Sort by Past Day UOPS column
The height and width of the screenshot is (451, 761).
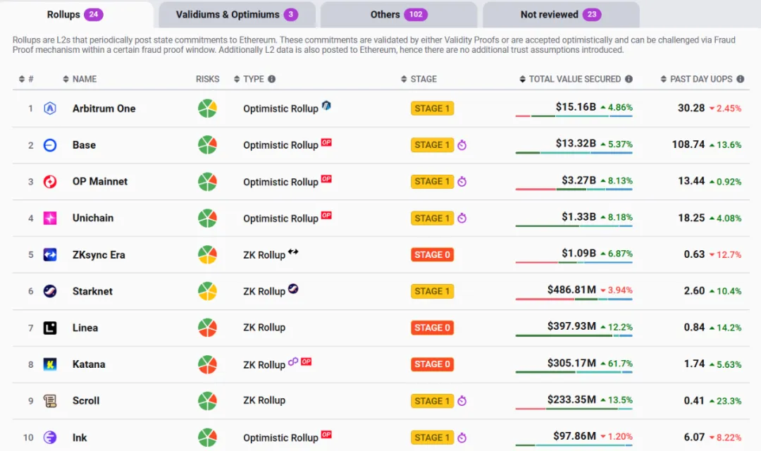700,79
